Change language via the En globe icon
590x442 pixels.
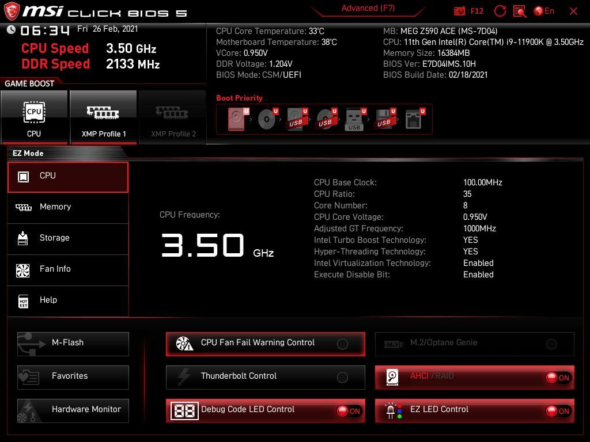tap(544, 11)
